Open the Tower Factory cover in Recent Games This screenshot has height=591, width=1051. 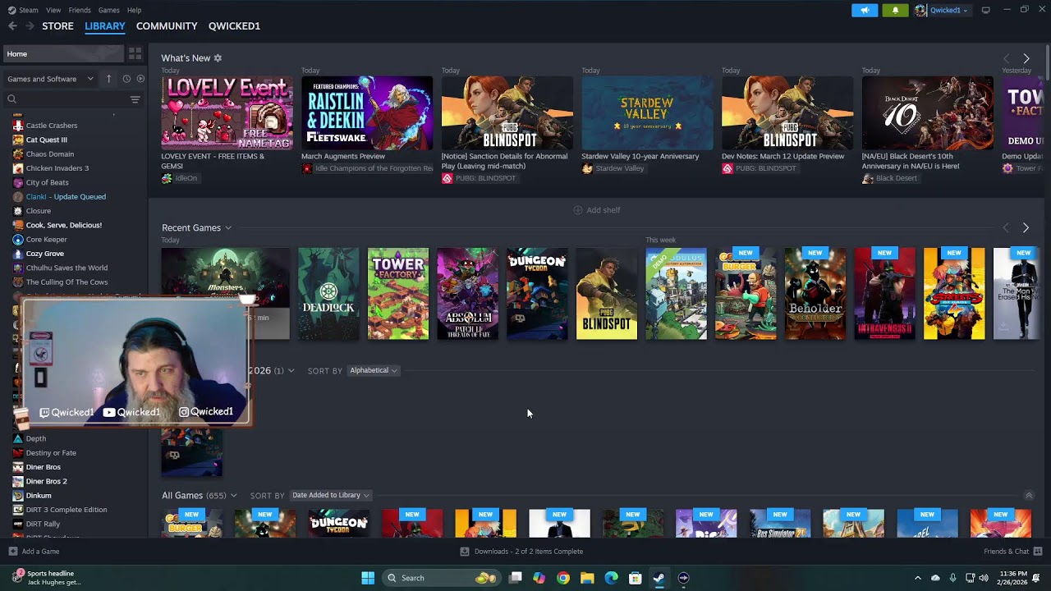point(398,294)
